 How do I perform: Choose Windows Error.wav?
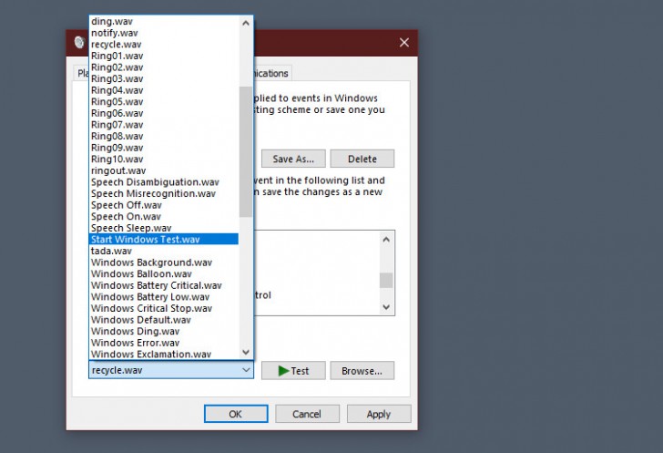(x=164, y=343)
